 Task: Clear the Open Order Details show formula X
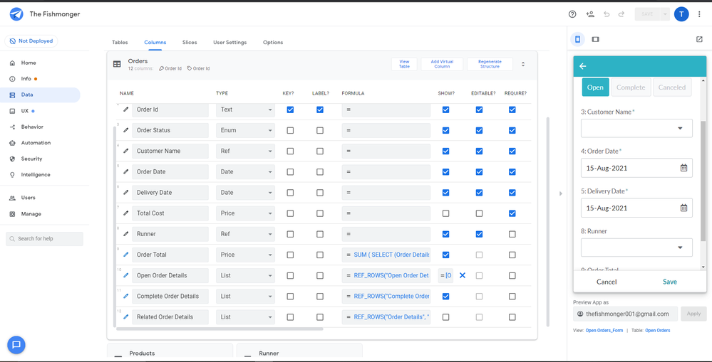pyautogui.click(x=463, y=275)
